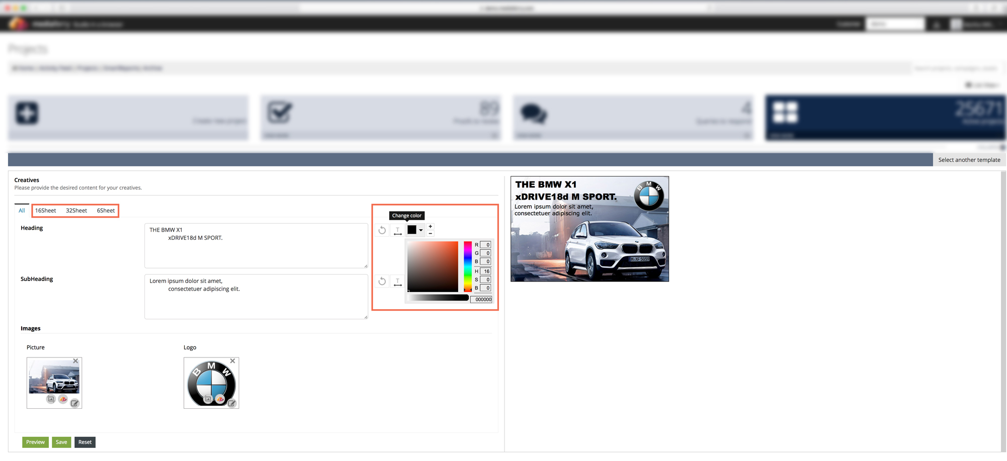
Task: Click the grayscale brightness slider bar
Action: click(438, 298)
